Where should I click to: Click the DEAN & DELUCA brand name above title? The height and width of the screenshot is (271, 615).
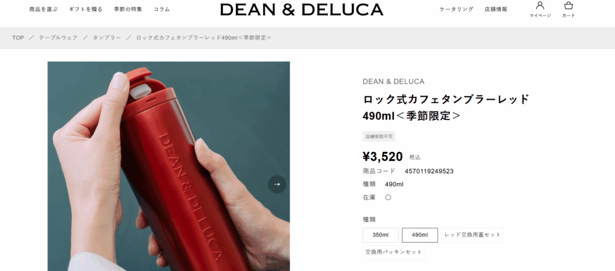pos(393,82)
